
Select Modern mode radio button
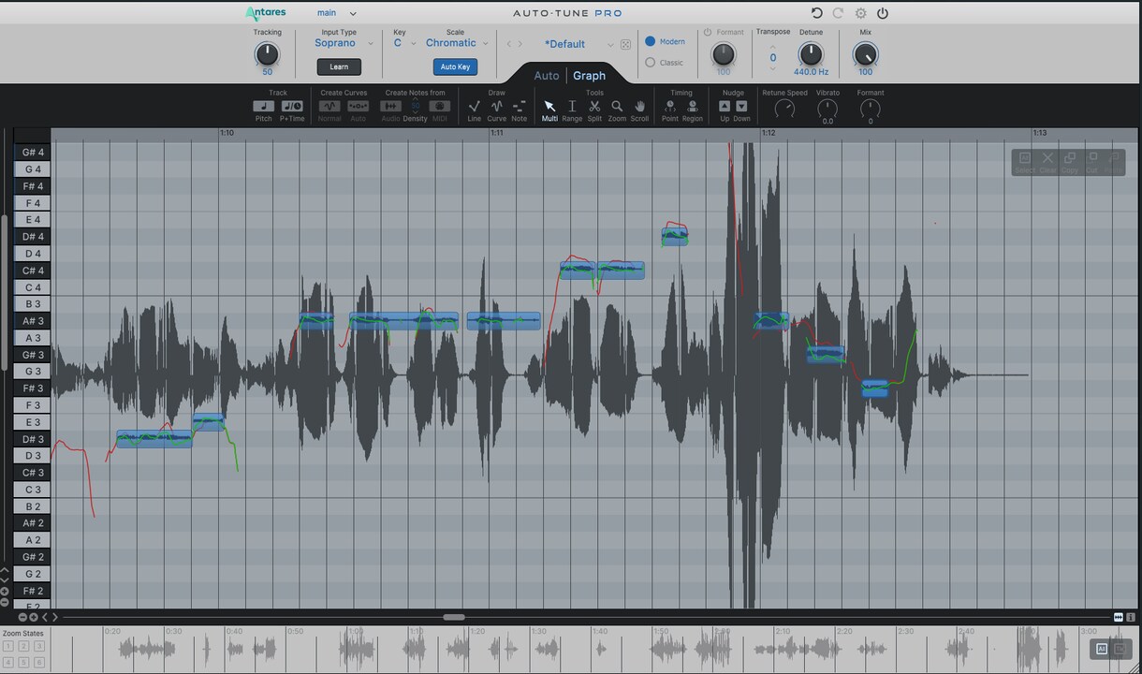point(651,41)
